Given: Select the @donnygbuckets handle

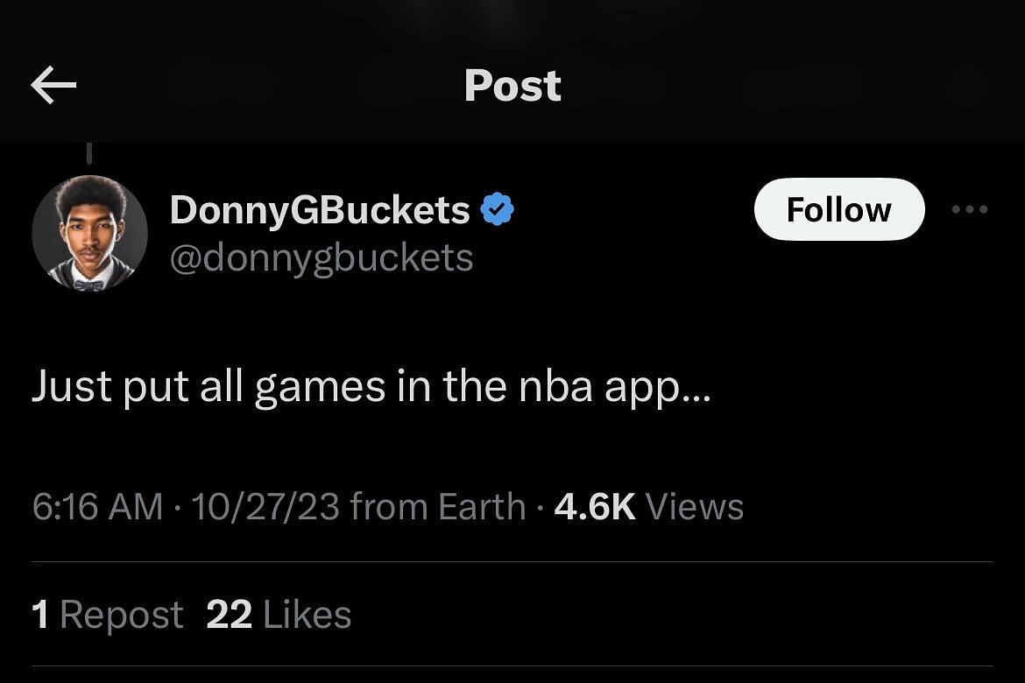Looking at the screenshot, I should click(321, 258).
